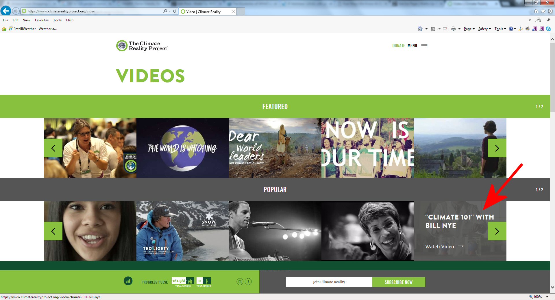Click the Your Actions person icon
This screenshot has width=555, height=300.
pyautogui.click(x=207, y=281)
